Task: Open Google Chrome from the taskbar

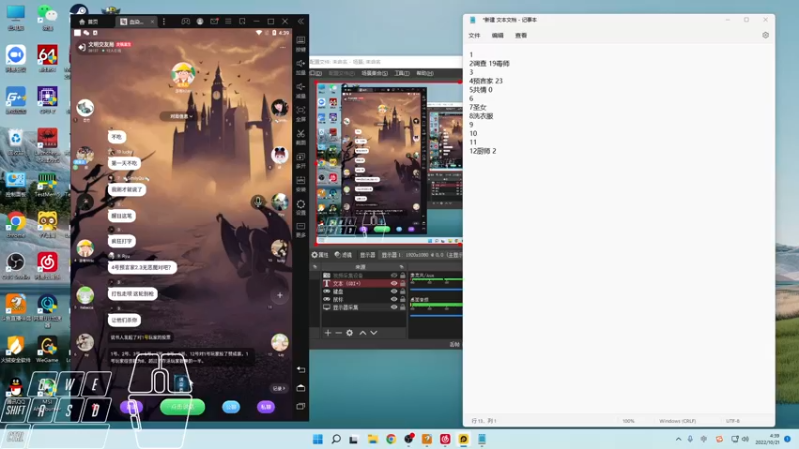Action: point(391,439)
